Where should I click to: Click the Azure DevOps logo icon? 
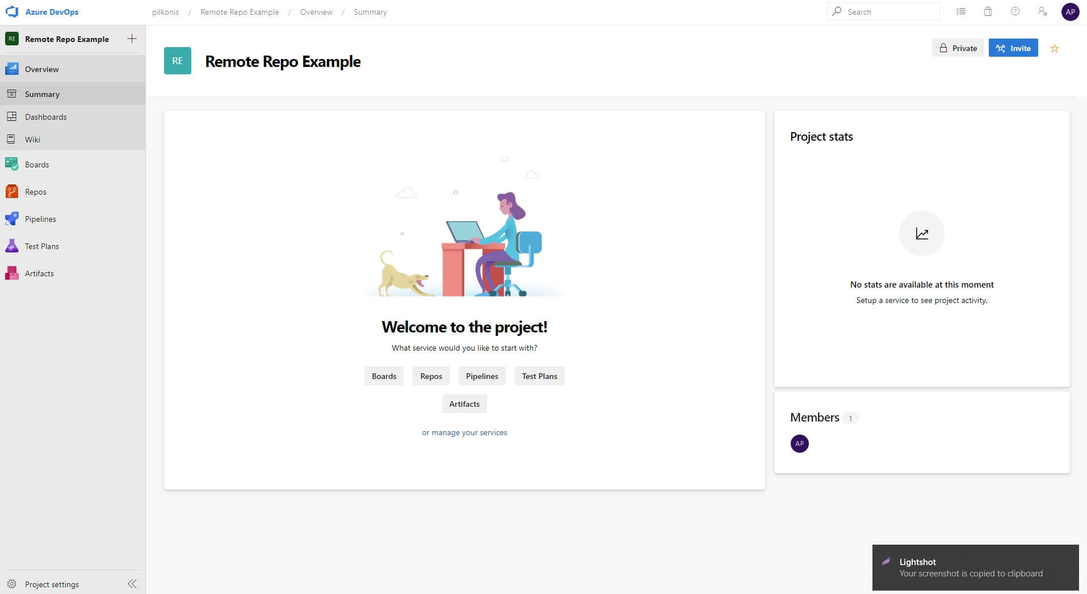click(12, 11)
